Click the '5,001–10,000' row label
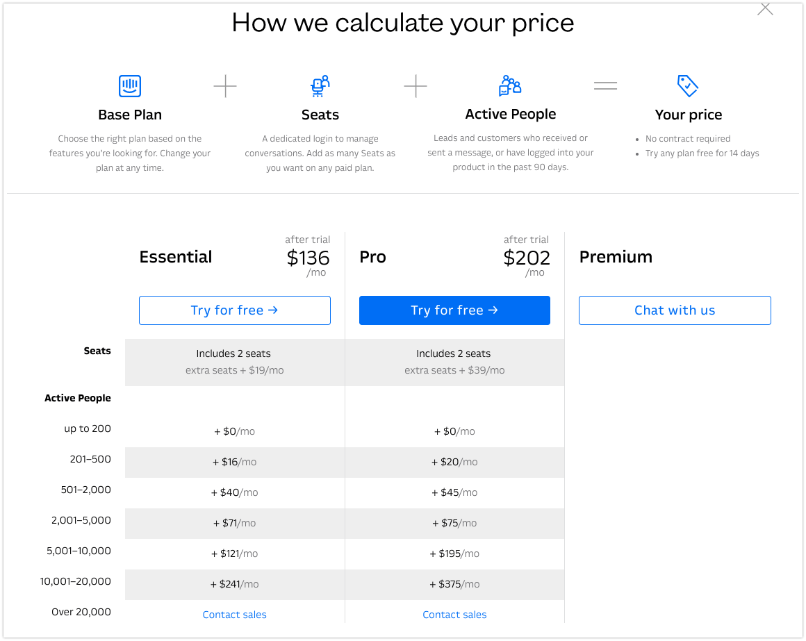The image size is (806, 641). point(79,551)
